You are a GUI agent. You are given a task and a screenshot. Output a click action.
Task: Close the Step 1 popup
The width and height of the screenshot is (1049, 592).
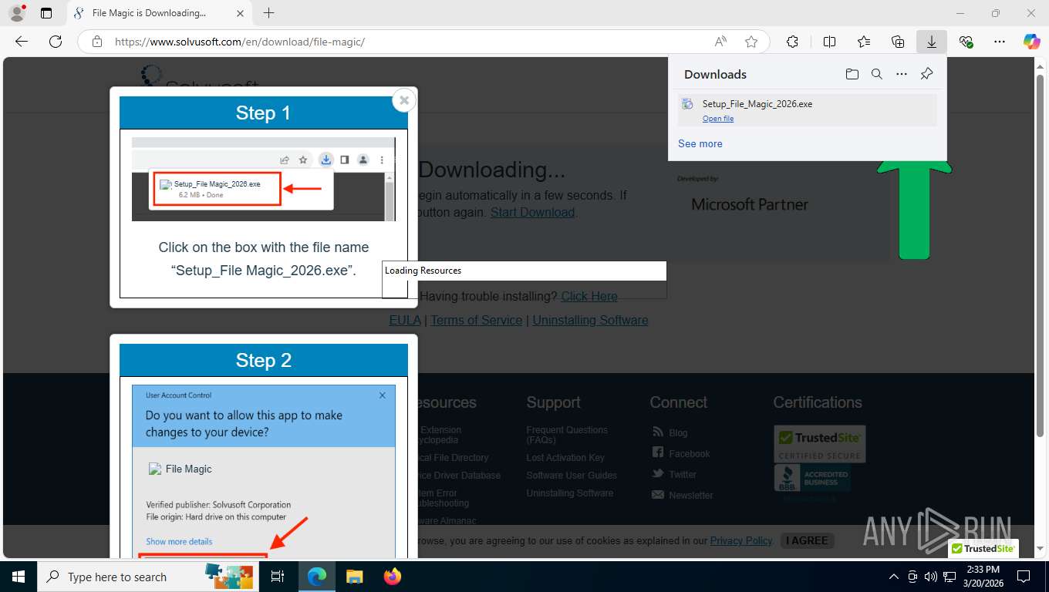404,100
